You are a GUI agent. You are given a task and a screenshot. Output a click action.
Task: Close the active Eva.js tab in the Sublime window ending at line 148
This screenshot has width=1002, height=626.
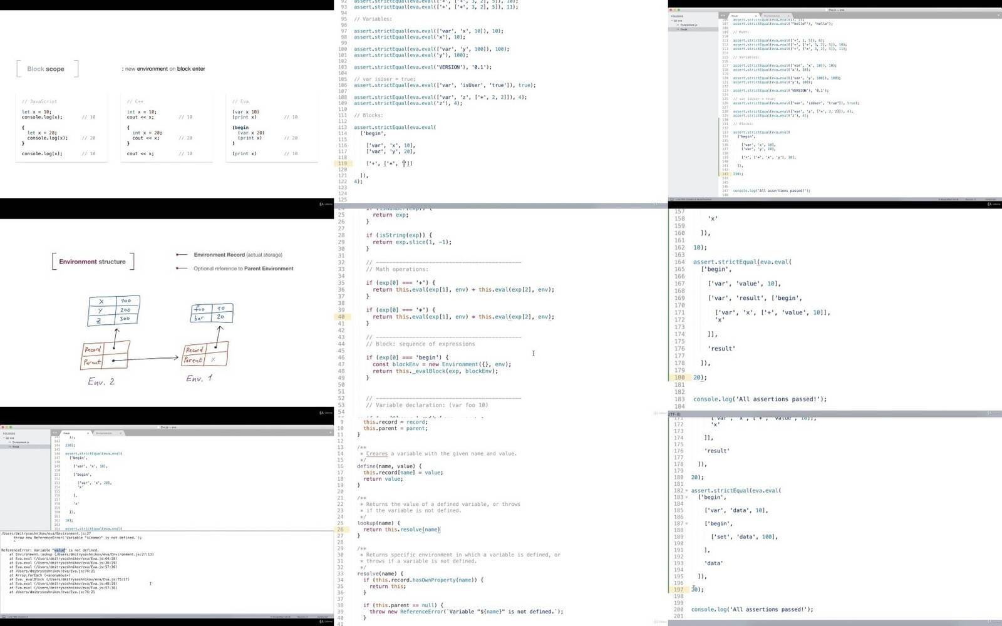tap(756, 15)
